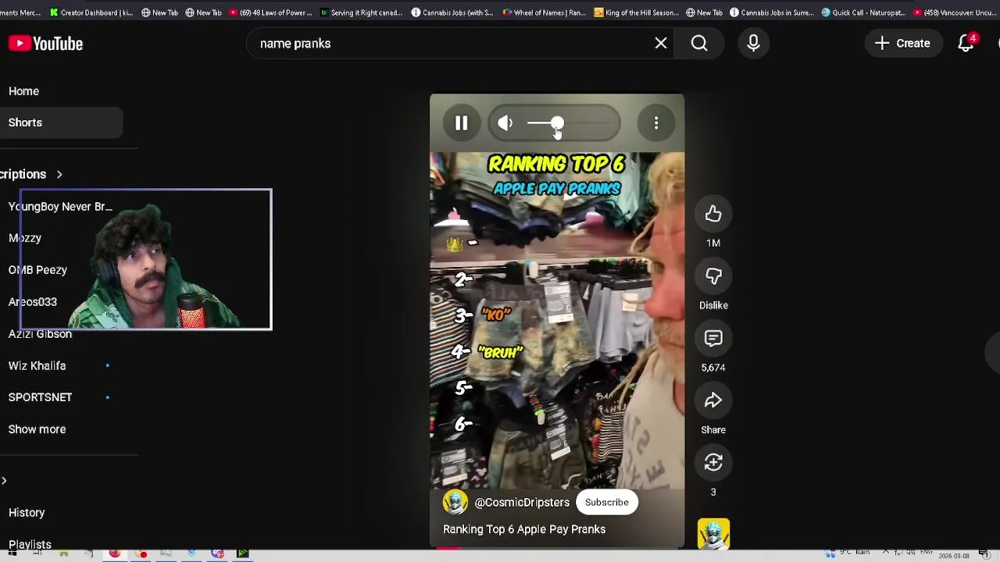Viewport: 1000px width, 562px height.
Task: Click the red video progress bar at the bottom
Action: 448,548
